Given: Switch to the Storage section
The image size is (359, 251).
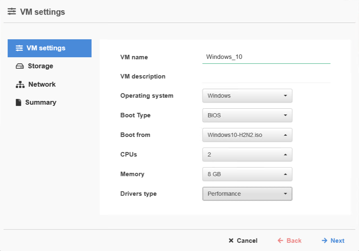Looking at the screenshot, I should tap(41, 66).
